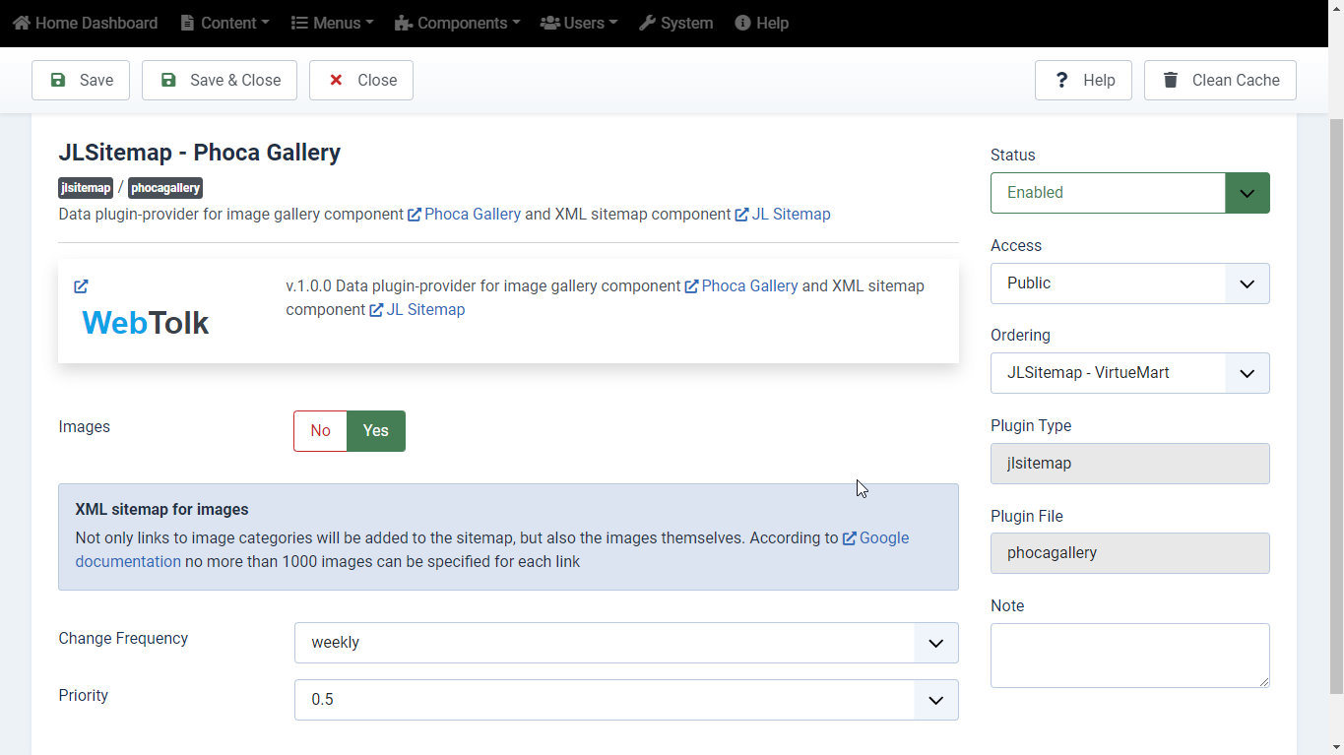Viewport: 1344px width, 755px height.
Task: Open the Menus dropdown menu
Action: [332, 23]
